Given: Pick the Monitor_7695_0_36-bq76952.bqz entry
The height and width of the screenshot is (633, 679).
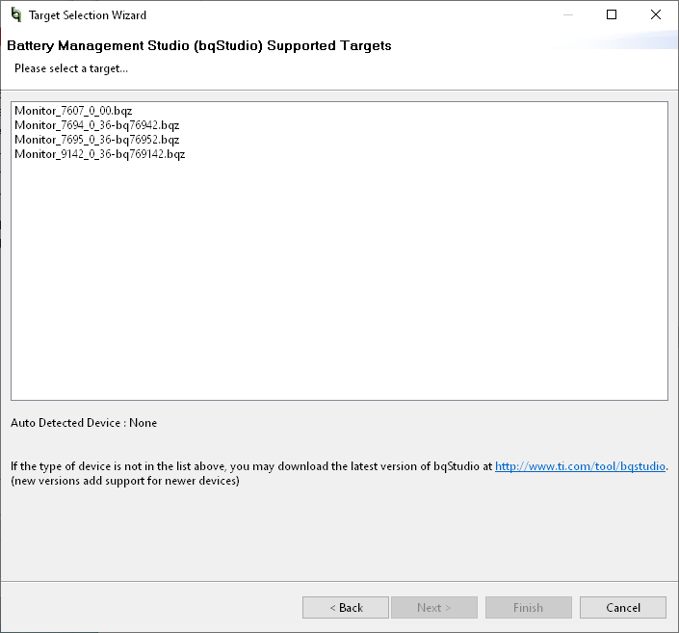Looking at the screenshot, I should [96, 140].
